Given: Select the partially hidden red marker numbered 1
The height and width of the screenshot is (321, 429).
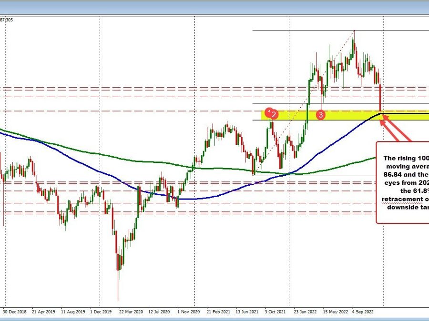Looking at the screenshot, I should (268, 112).
